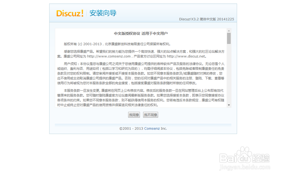This screenshot has height=177, width=286.
Task: Click the paragraph starting with 用户须知
Action: 141,73
